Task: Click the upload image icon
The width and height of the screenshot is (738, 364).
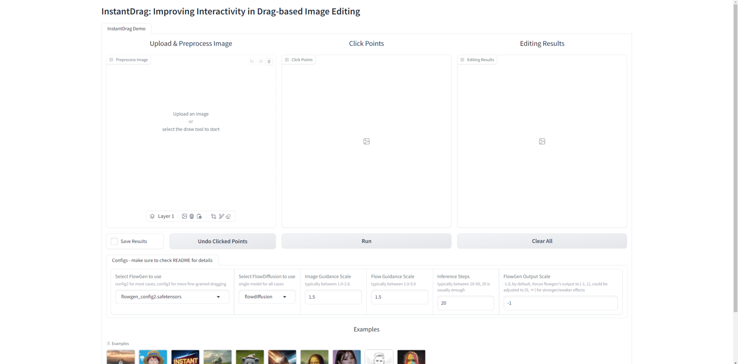Action: 184,216
